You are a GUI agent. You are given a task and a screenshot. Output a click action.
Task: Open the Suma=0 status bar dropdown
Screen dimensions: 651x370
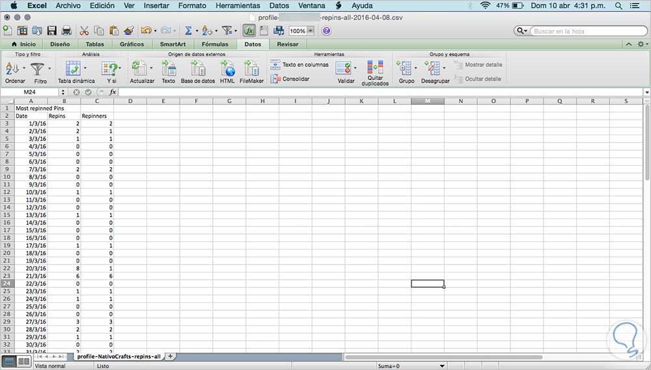tap(442, 366)
